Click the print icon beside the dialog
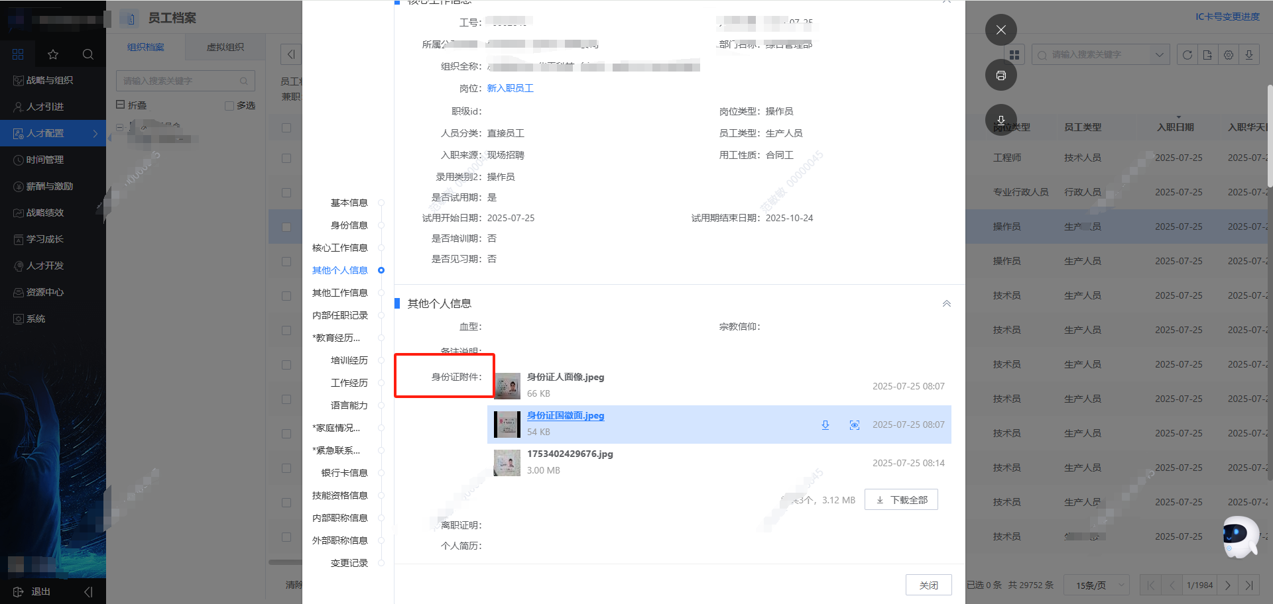Viewport: 1273px width, 604px height. [x=1000, y=75]
